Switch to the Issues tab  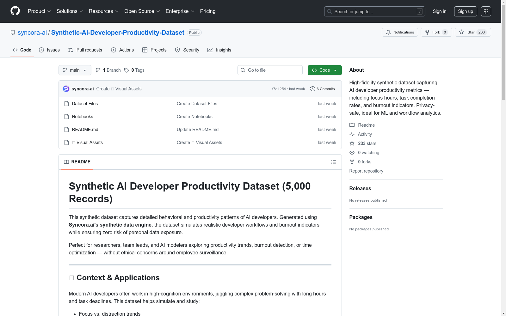tap(49, 50)
